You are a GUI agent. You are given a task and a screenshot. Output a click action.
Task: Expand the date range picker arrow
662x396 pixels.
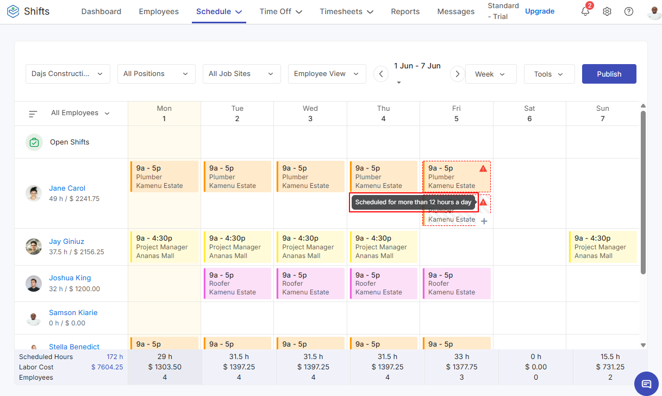pos(399,83)
